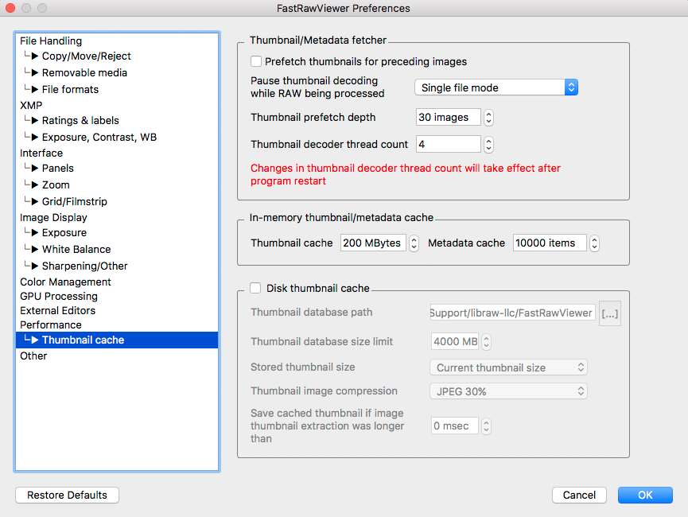Click the Thumbnail decoder thread count field
Viewport: 688px width, 517px height.
pyautogui.click(x=448, y=145)
